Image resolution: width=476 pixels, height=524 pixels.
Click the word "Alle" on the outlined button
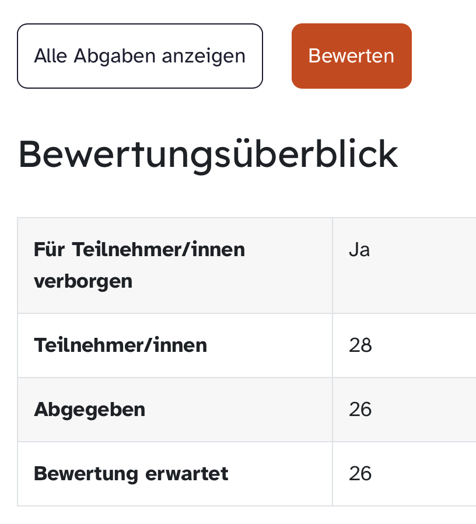pyautogui.click(x=51, y=56)
